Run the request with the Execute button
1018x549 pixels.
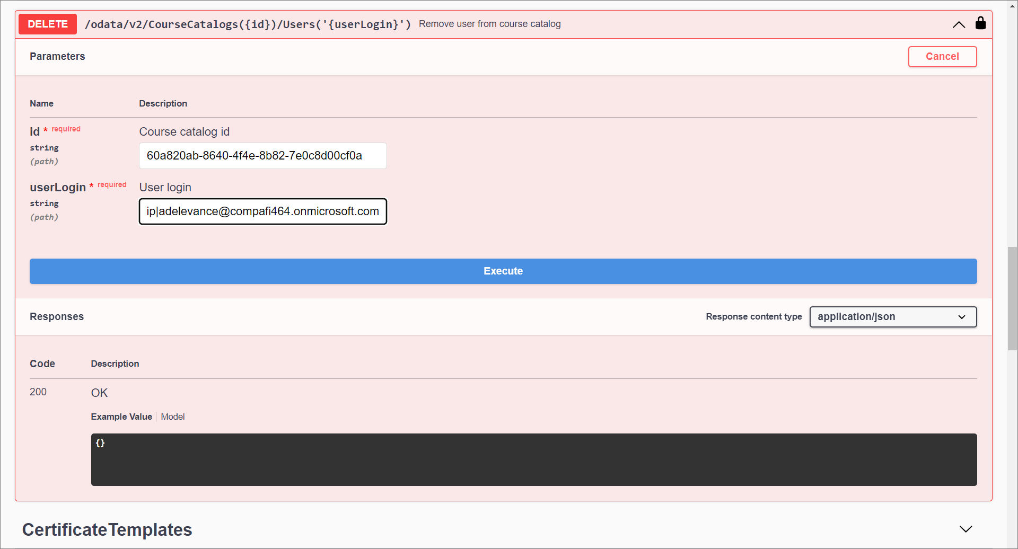[503, 271]
